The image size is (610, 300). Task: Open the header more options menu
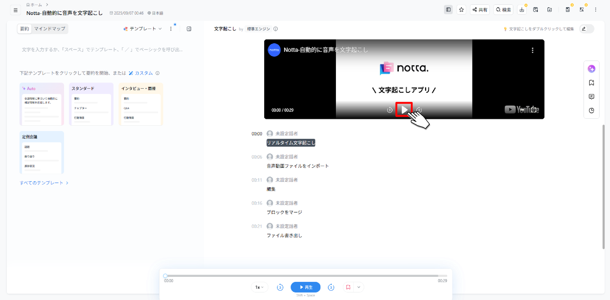point(596,10)
